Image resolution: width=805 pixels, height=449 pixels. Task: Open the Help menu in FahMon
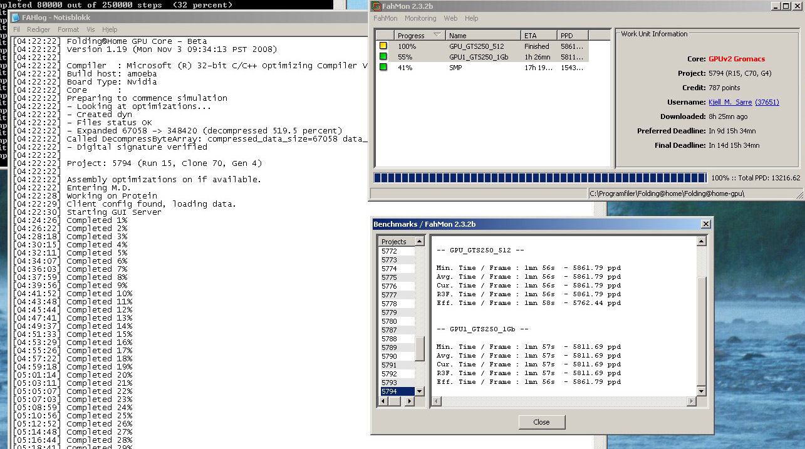pyautogui.click(x=472, y=18)
